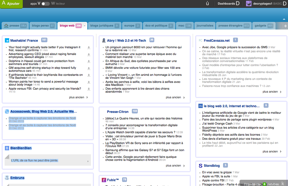Click the FC icon beside FredCavazza.net

pyautogui.click(x=200, y=40)
